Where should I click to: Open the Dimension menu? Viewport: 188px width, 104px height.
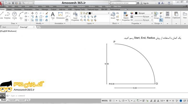click(61, 6)
